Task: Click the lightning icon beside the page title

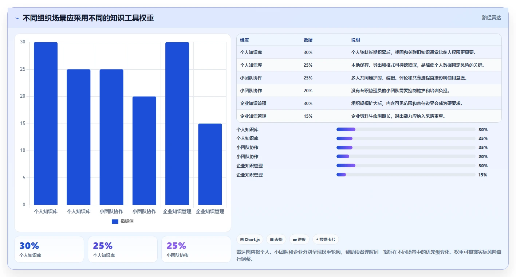Action: click(x=17, y=18)
